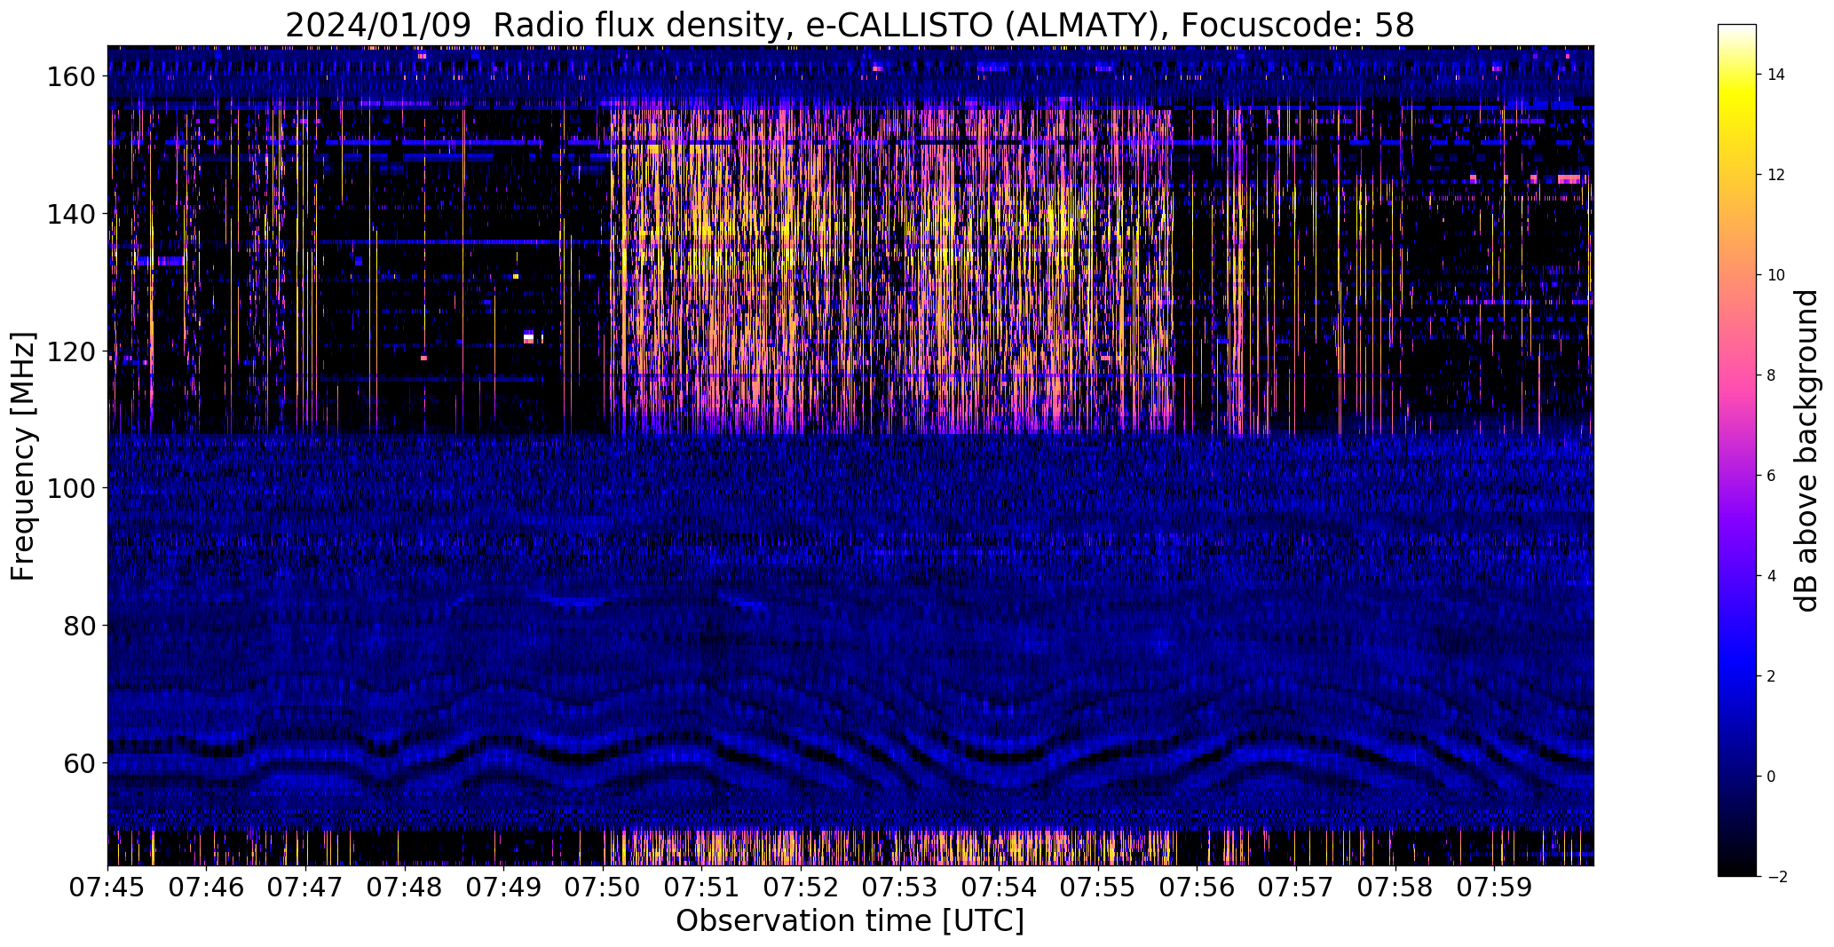Image resolution: width=1834 pixels, height=947 pixels.
Task: Click the 07:46 time tick label
Action: coord(206,886)
